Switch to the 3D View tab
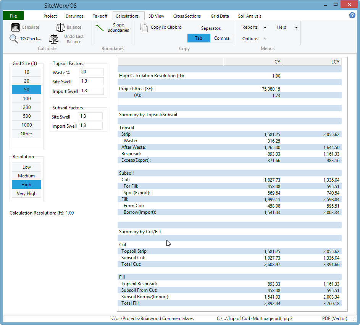The width and height of the screenshot is (360, 325). coord(156,16)
